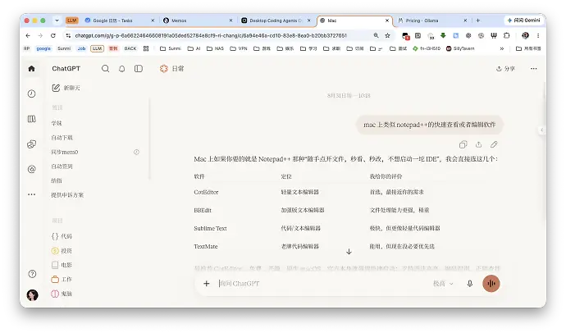The width and height of the screenshot is (566, 333).
Task: Switch to the Memos browser tab
Action: pos(199,21)
